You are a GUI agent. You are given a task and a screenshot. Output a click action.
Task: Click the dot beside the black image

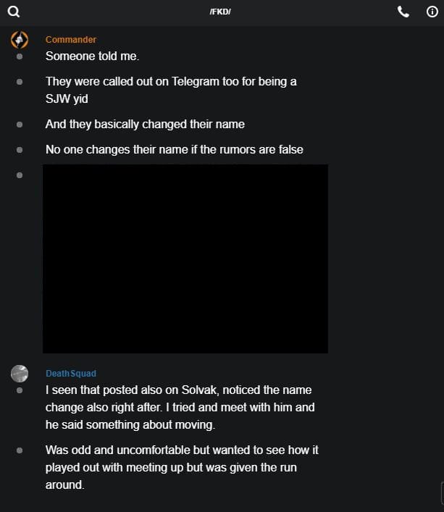pyautogui.click(x=20, y=175)
